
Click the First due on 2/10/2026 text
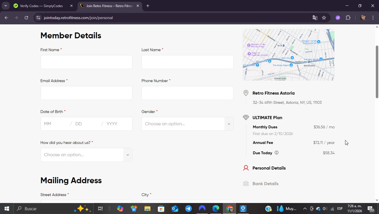(x=273, y=134)
